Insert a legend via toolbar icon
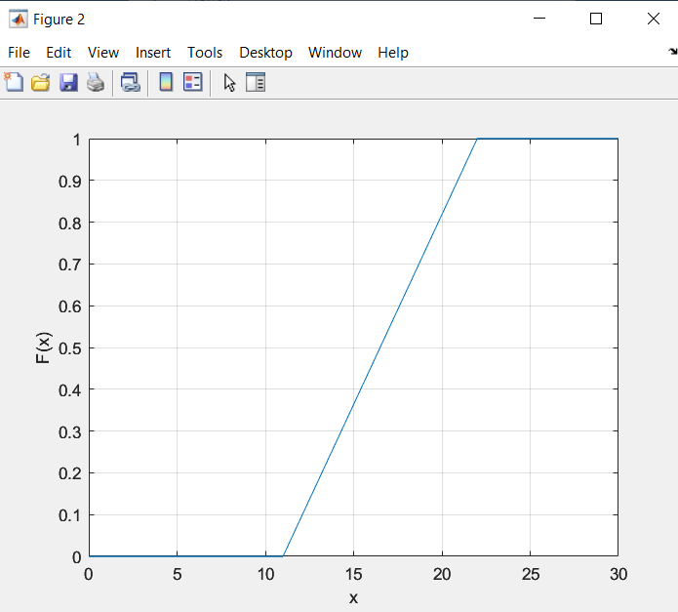 click(x=193, y=82)
